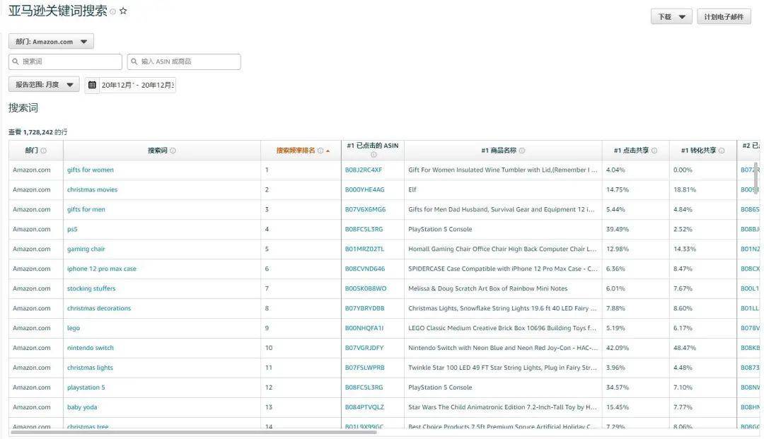Click the 搜索词 search input field
Screen dimensions: 764x439
coord(65,62)
